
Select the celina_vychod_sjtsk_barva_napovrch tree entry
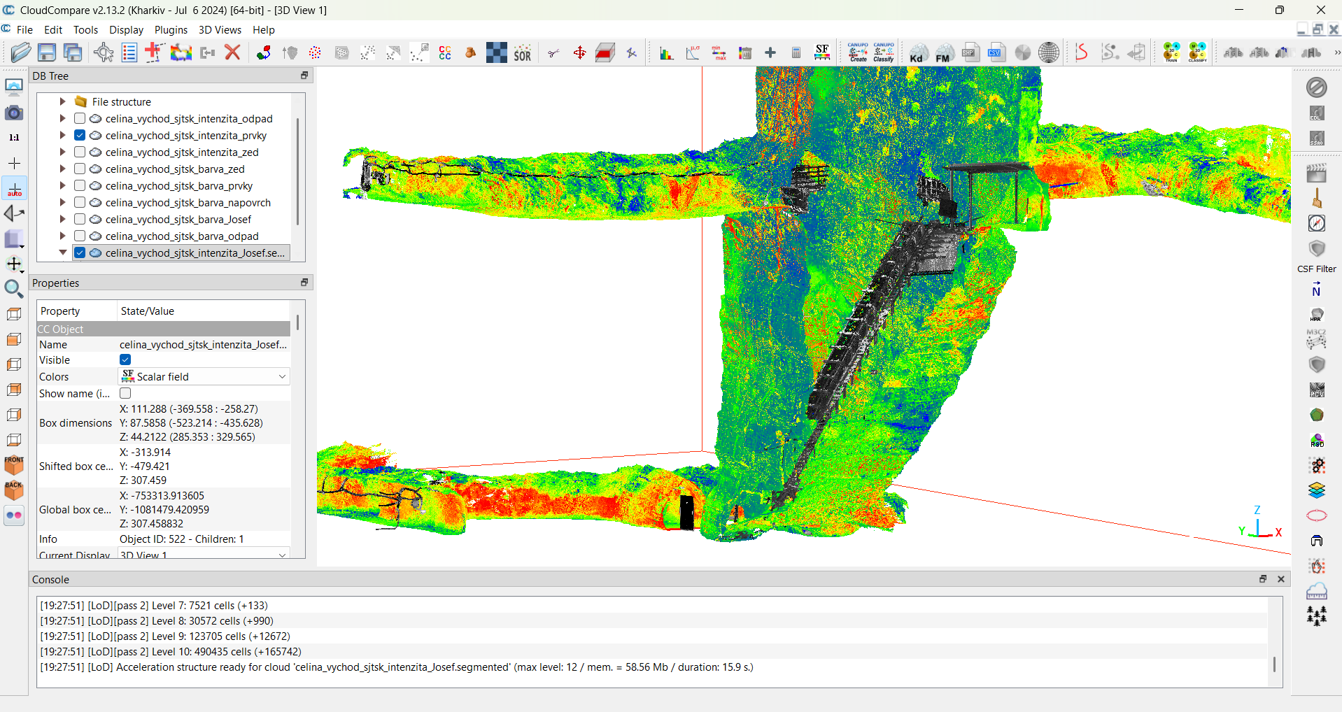coord(188,203)
